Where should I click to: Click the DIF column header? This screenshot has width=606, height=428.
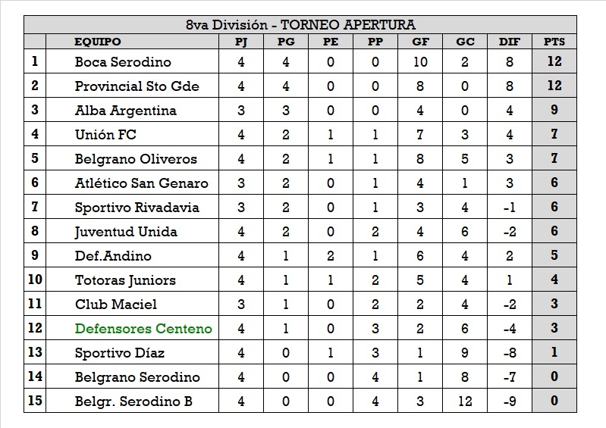pyautogui.click(x=510, y=42)
